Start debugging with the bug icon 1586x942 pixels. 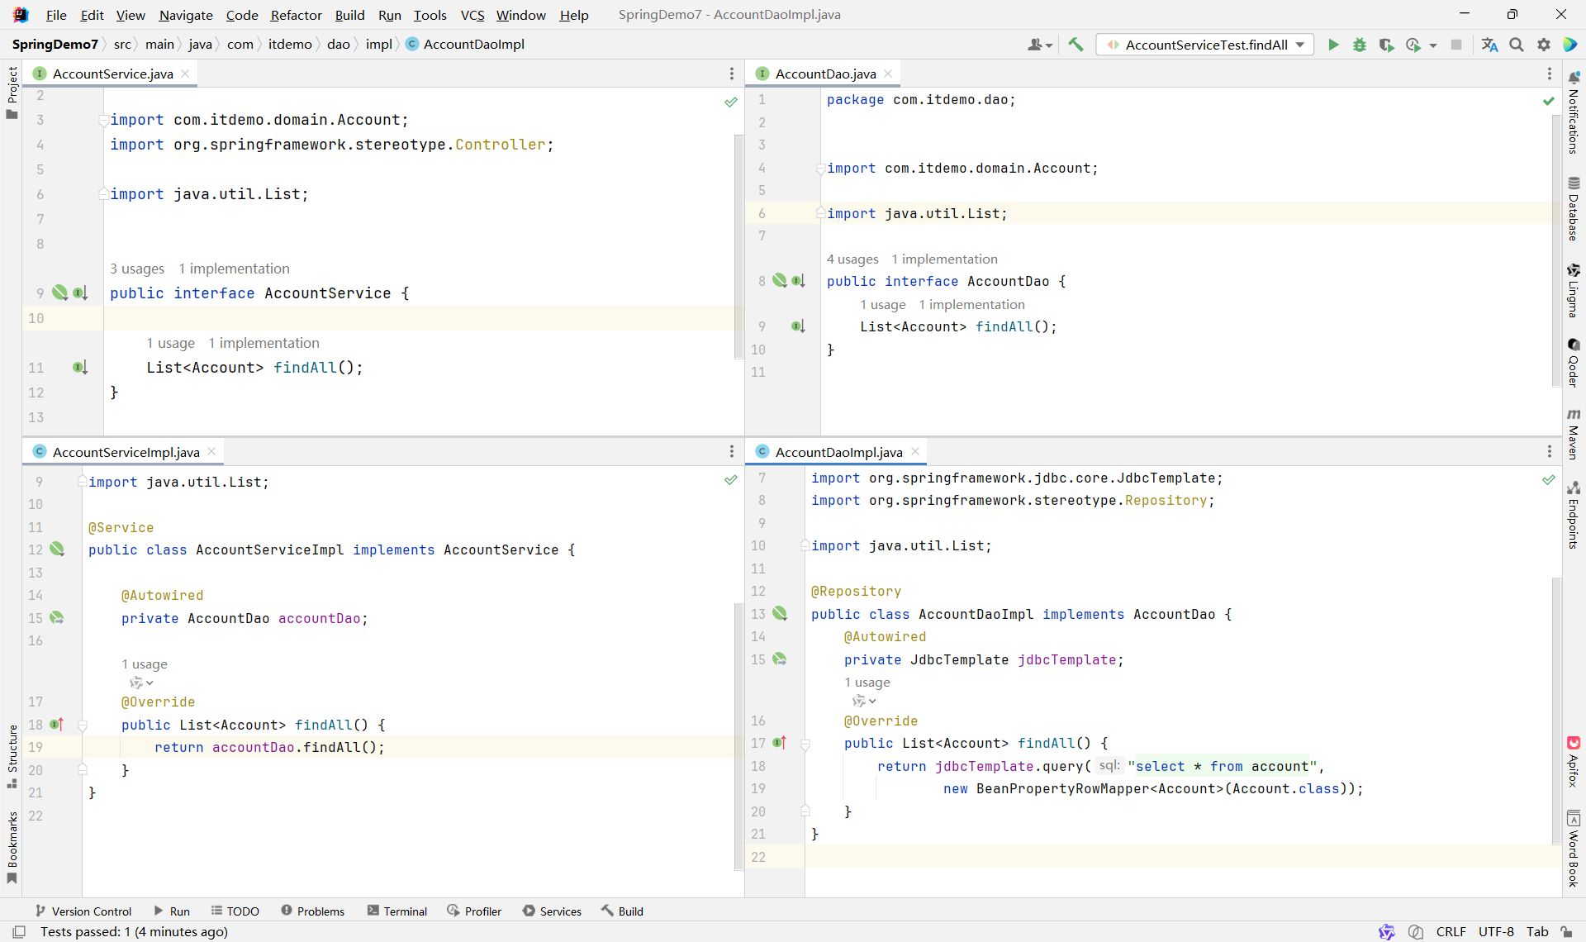click(x=1359, y=45)
